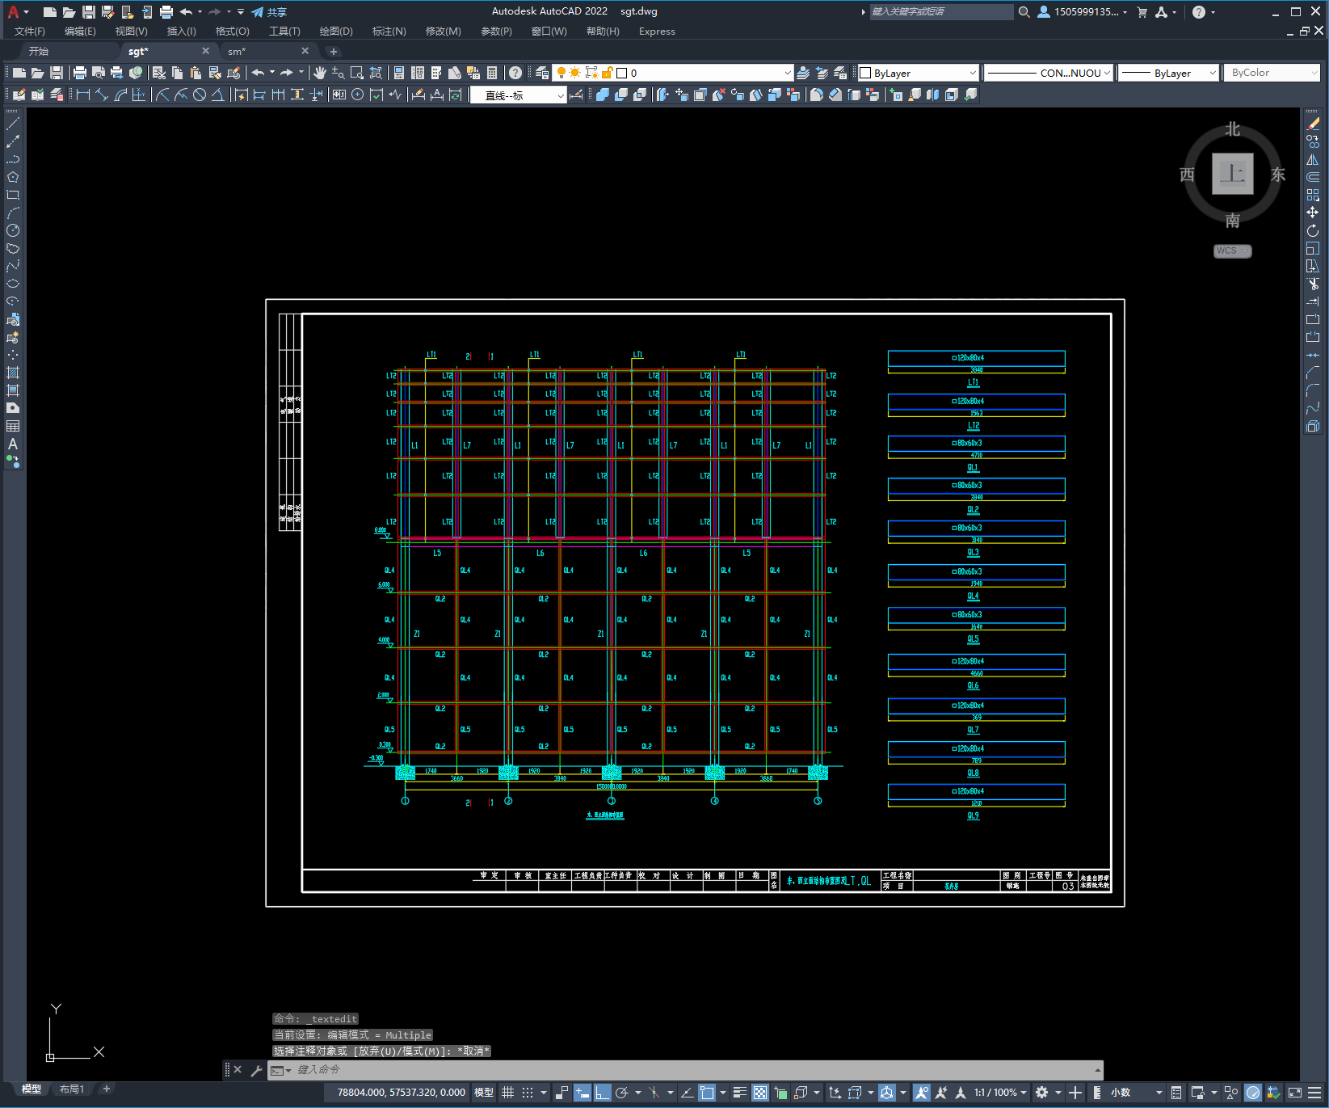1329x1108 pixels.
Task: Select the Rotate tool in modify toolbar
Action: tap(1313, 230)
